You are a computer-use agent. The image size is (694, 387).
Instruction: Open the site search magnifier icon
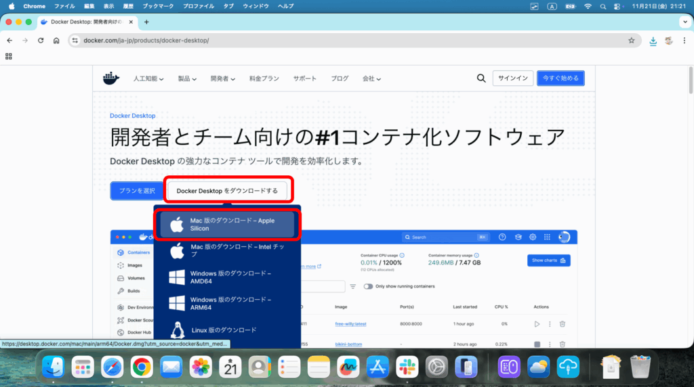[x=481, y=78]
